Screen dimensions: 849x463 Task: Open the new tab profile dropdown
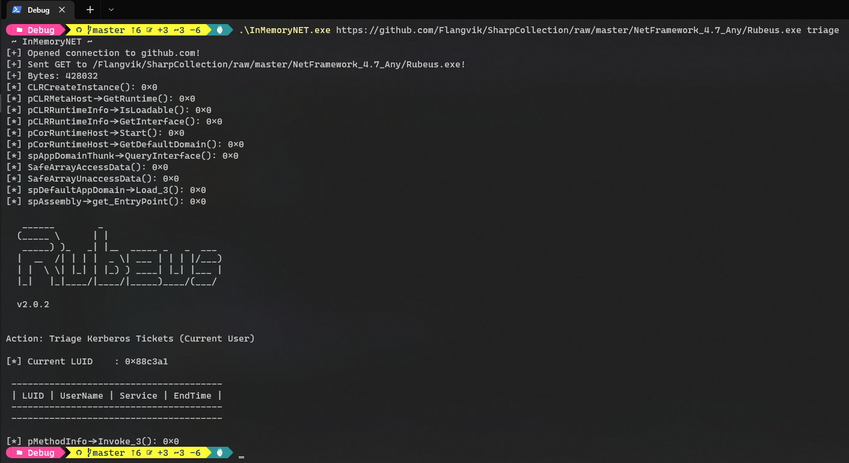pyautogui.click(x=111, y=10)
